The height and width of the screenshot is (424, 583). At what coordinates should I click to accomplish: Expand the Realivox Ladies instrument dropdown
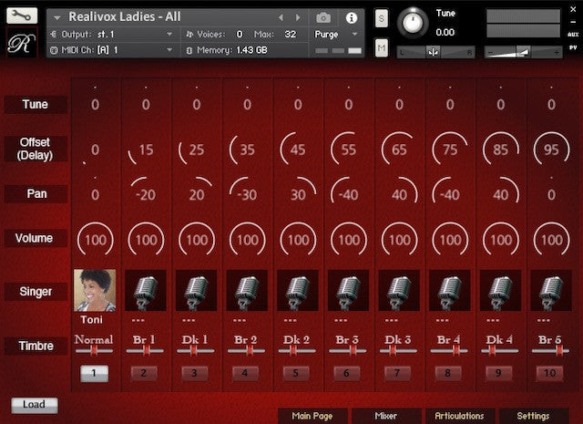point(57,17)
